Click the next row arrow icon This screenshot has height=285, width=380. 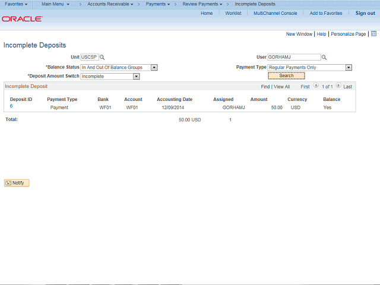pos(338,85)
